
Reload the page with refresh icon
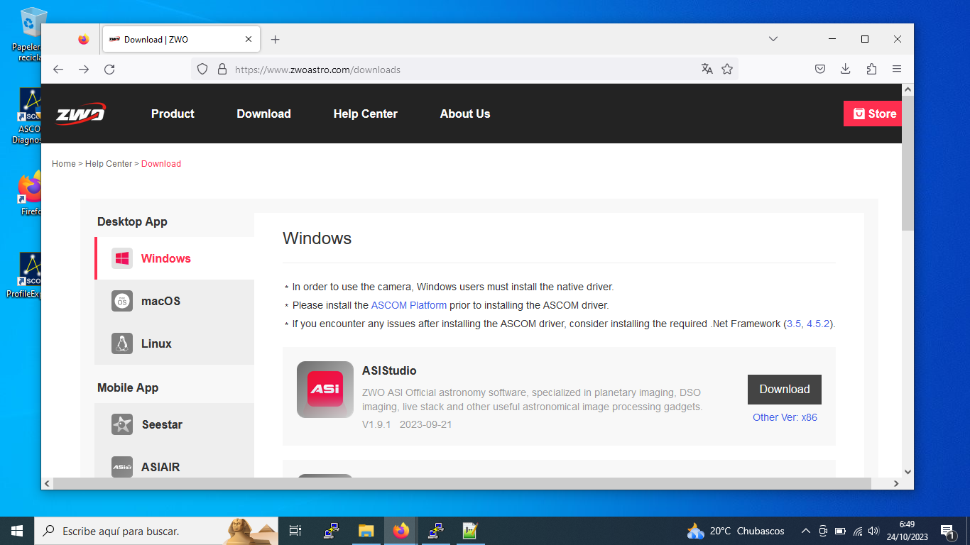(x=109, y=69)
